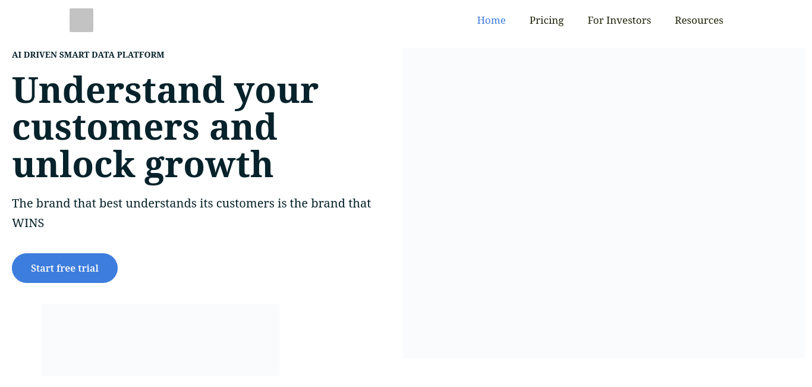Go to the Pricing page
The width and height of the screenshot is (812, 387).
pos(546,20)
